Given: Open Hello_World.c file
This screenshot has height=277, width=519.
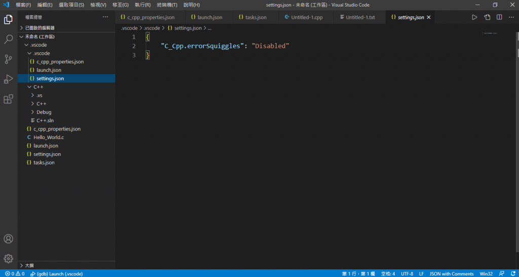Looking at the screenshot, I should (x=49, y=137).
